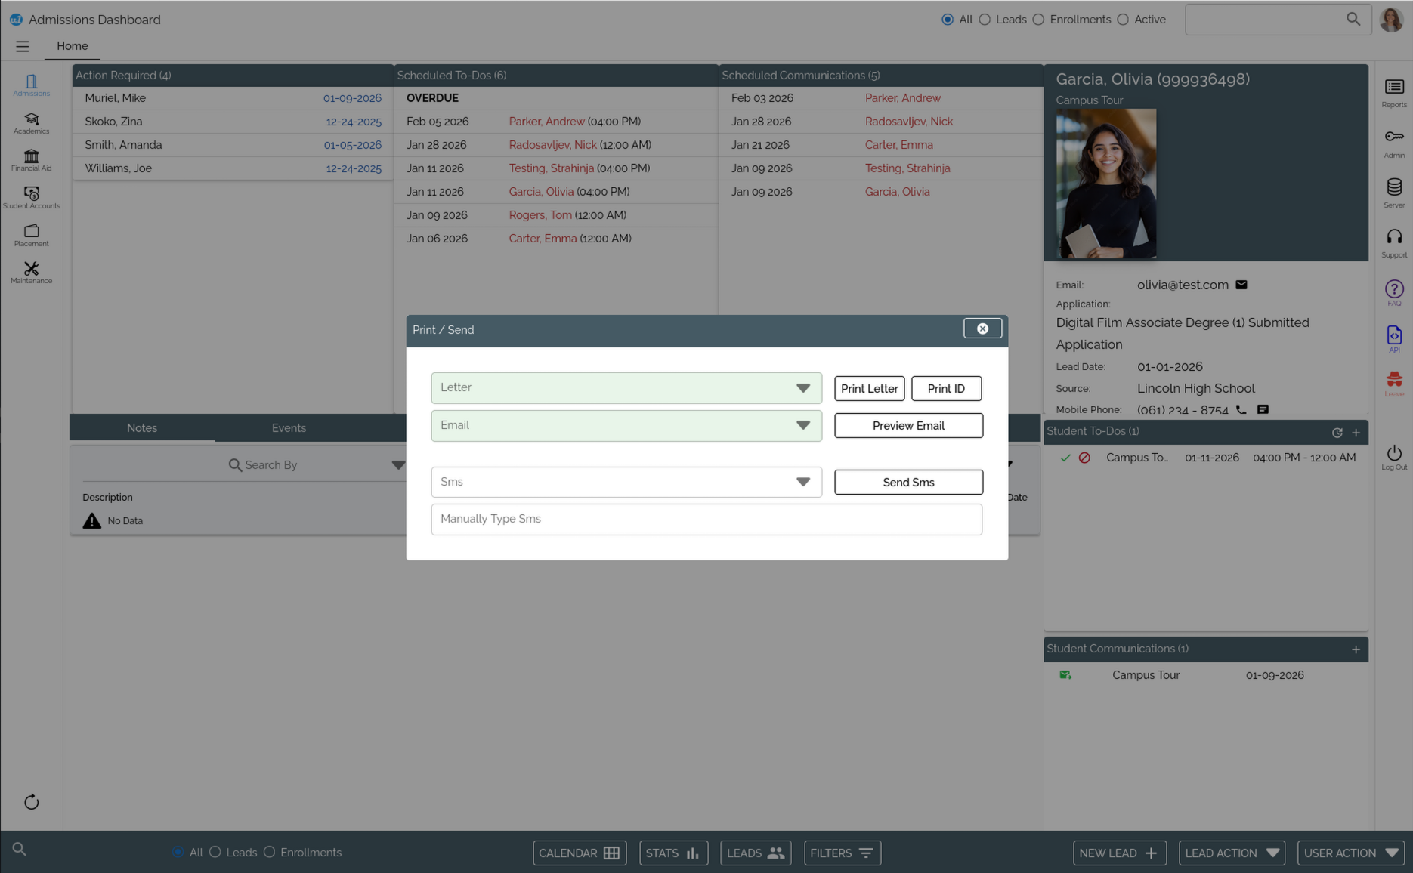Add a new Student Communication with plus icon
Viewport: 1413px width, 873px height.
1356,649
